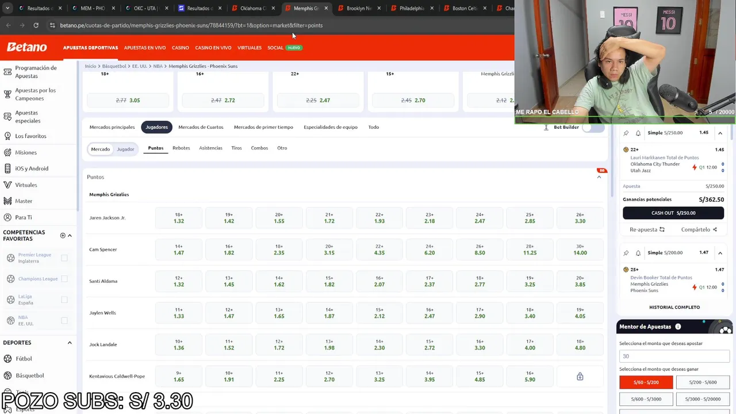Open the Tiros filter tab
The width and height of the screenshot is (736, 414).
[x=236, y=148]
